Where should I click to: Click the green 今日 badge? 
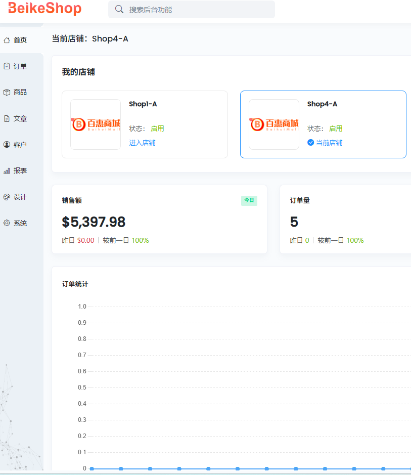click(249, 200)
